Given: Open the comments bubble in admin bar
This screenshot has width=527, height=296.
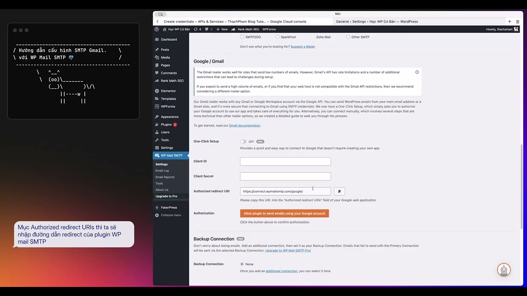Looking at the screenshot, I should (208, 29).
